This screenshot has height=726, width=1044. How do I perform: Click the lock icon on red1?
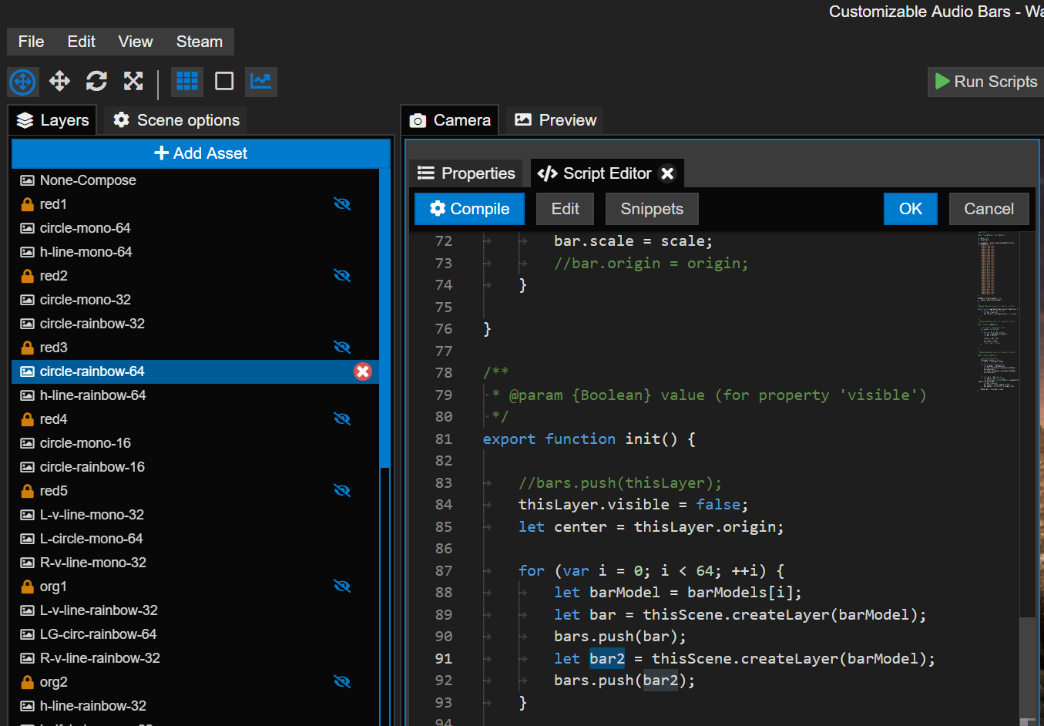[x=27, y=204]
